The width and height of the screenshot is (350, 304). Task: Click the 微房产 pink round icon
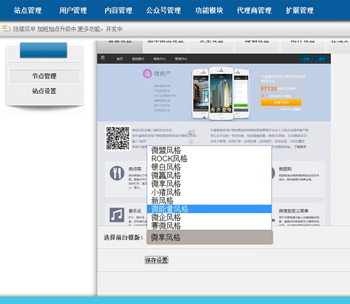click(x=147, y=73)
